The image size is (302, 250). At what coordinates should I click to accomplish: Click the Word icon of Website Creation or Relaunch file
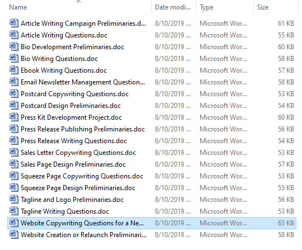pos(14,235)
